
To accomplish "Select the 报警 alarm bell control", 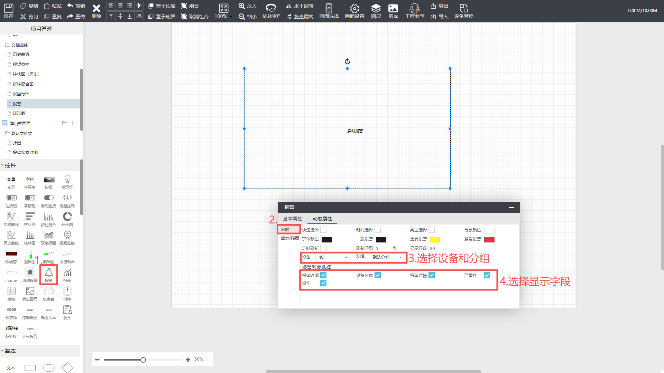I will 49,273.
